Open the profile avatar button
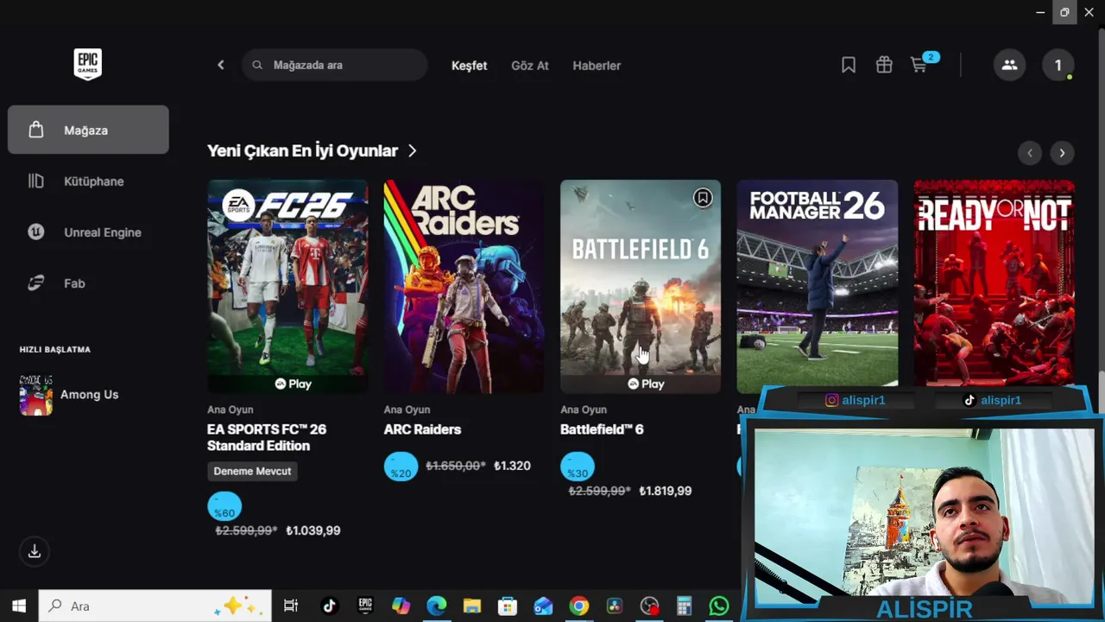 pos(1058,65)
